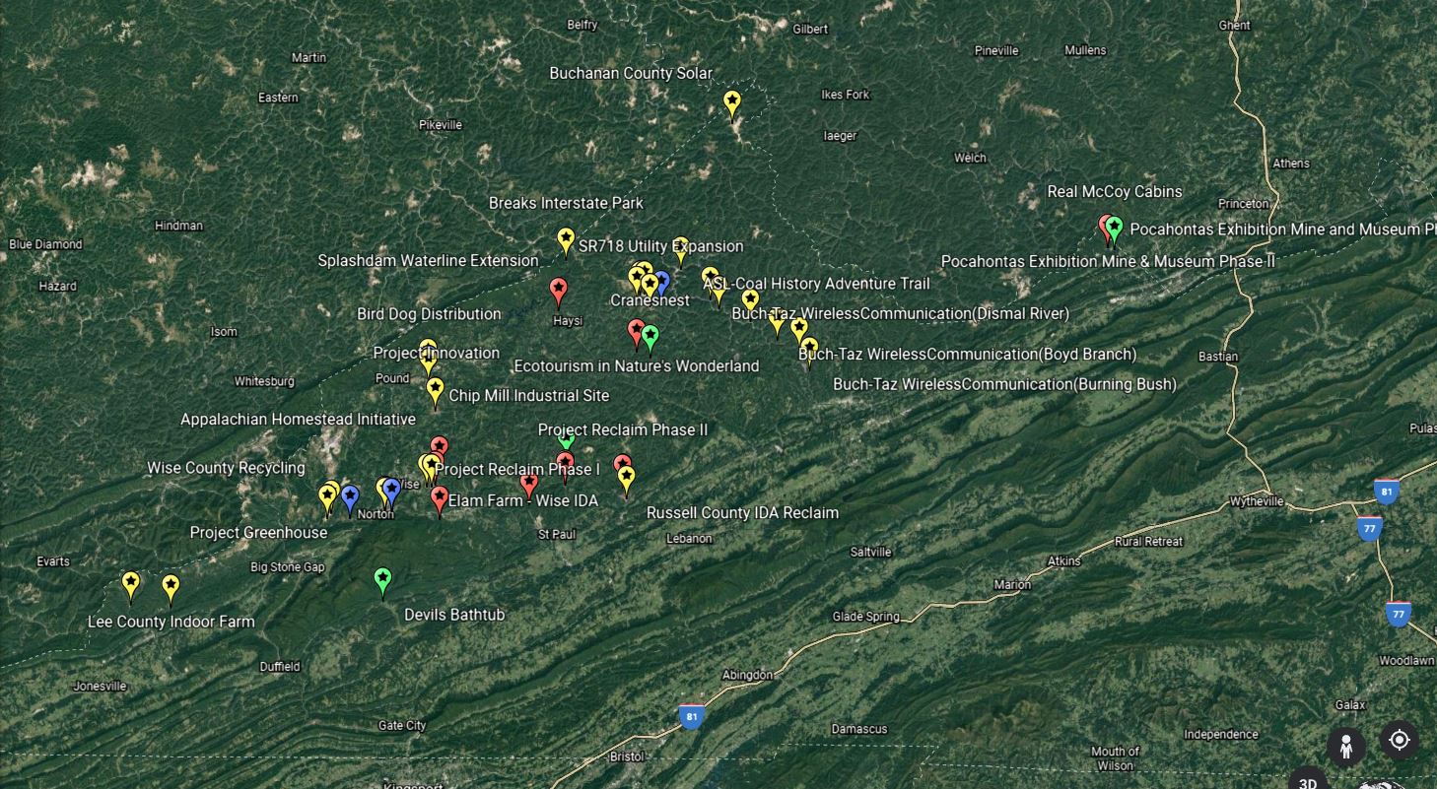Select the Splashdam Waterline Extension label
The width and height of the screenshot is (1437, 789).
pyautogui.click(x=428, y=261)
